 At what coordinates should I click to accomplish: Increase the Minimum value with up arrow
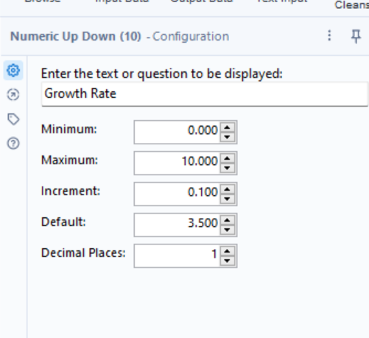[x=228, y=127]
